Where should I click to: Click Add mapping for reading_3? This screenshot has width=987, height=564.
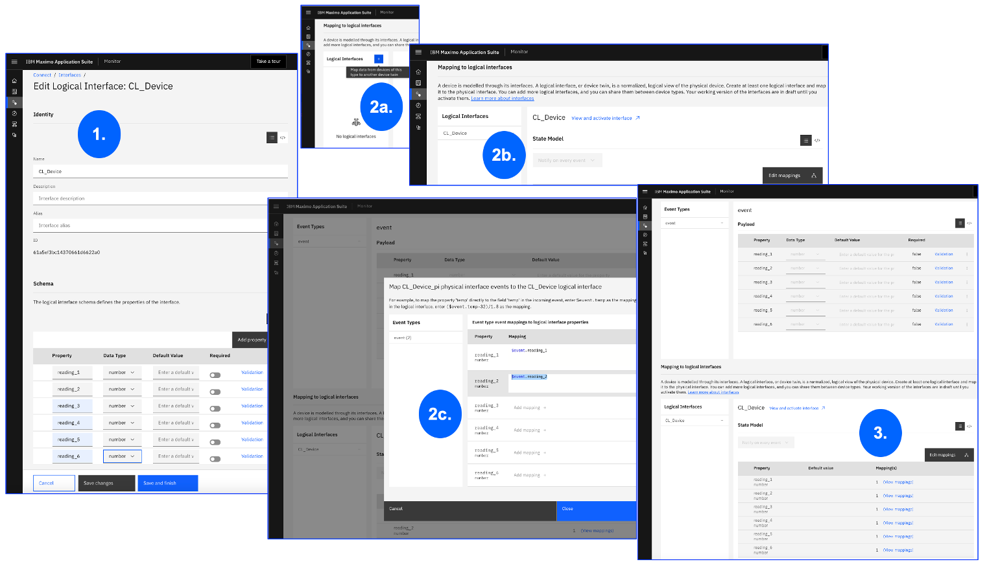coord(530,408)
